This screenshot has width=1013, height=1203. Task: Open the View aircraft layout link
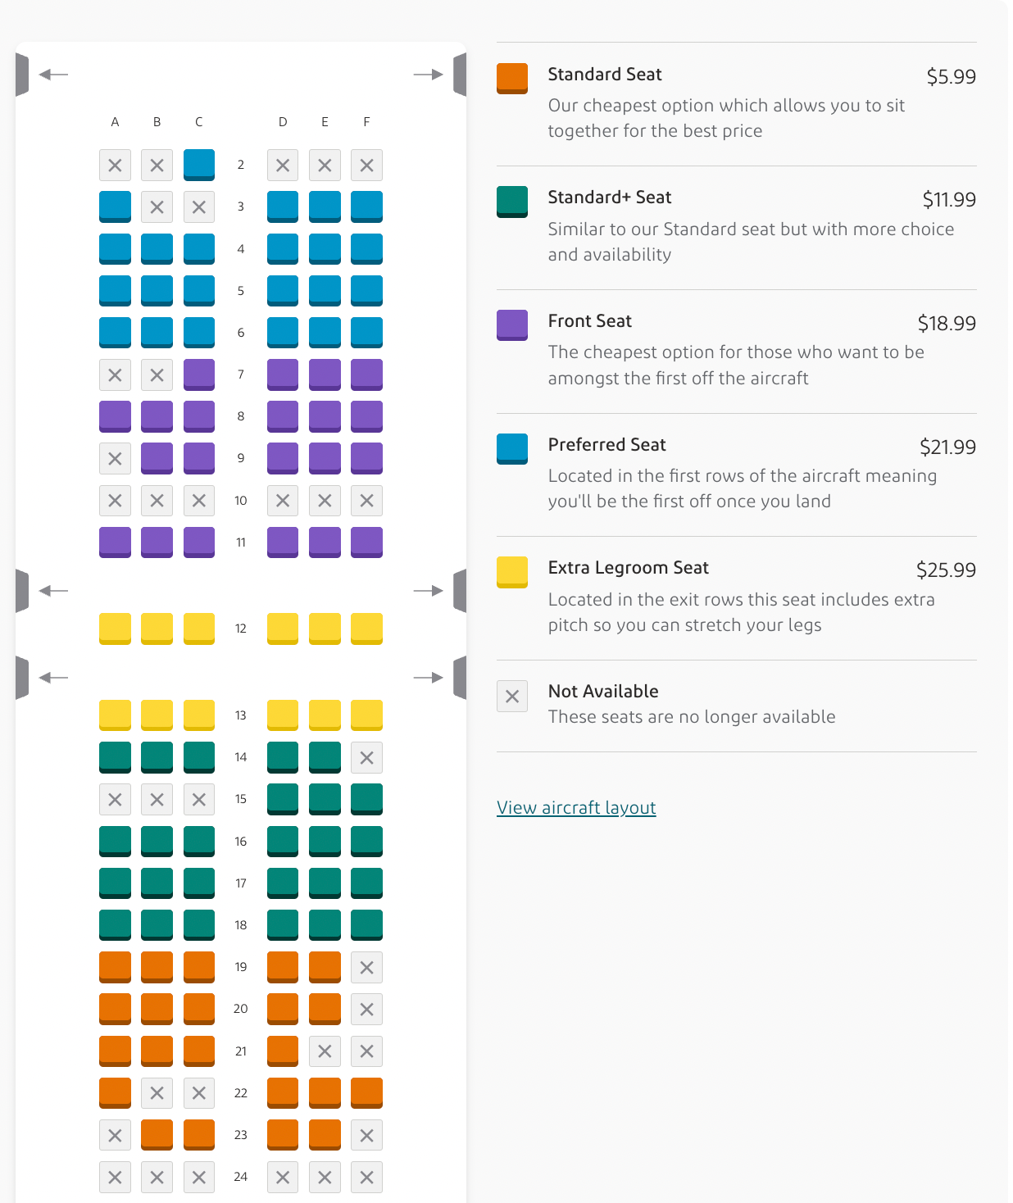tap(576, 807)
